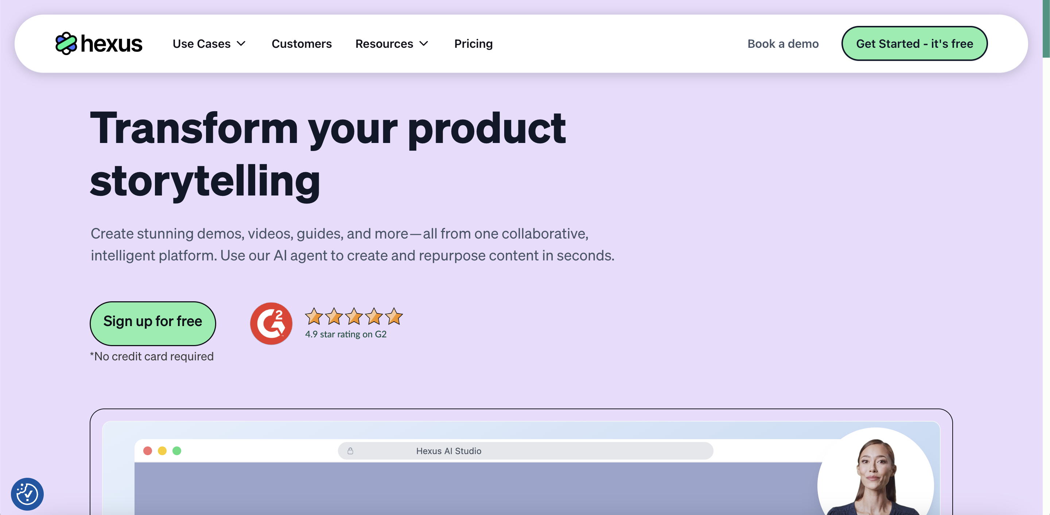Open the cookie consent preferences icon

(x=27, y=494)
